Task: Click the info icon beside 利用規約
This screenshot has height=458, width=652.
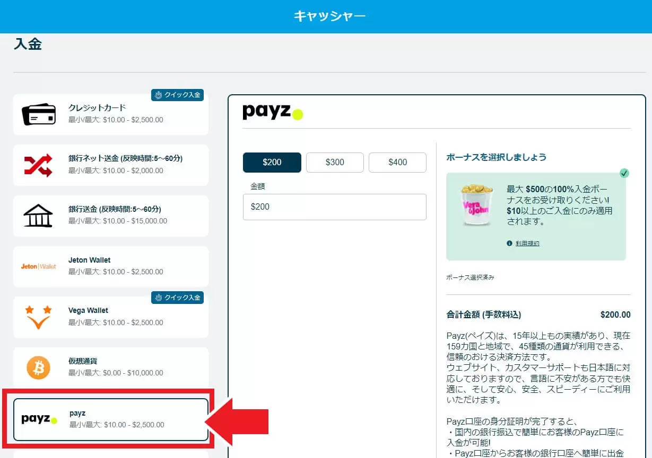Action: click(509, 243)
